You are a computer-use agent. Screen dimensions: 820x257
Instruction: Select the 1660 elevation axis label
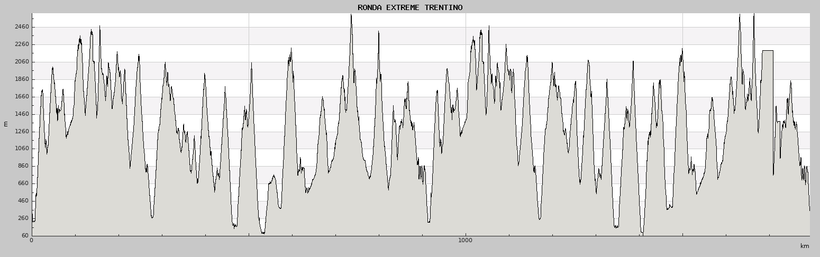click(x=22, y=97)
